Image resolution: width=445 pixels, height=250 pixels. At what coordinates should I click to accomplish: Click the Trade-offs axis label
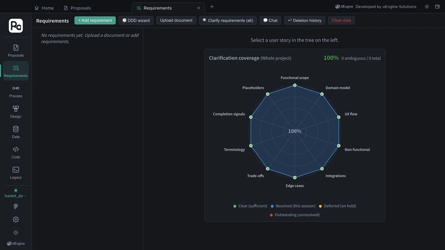click(x=256, y=176)
